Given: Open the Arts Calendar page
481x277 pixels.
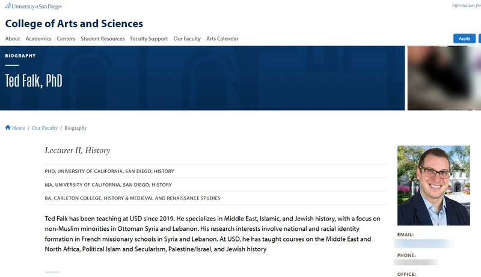Looking at the screenshot, I should [x=222, y=38].
